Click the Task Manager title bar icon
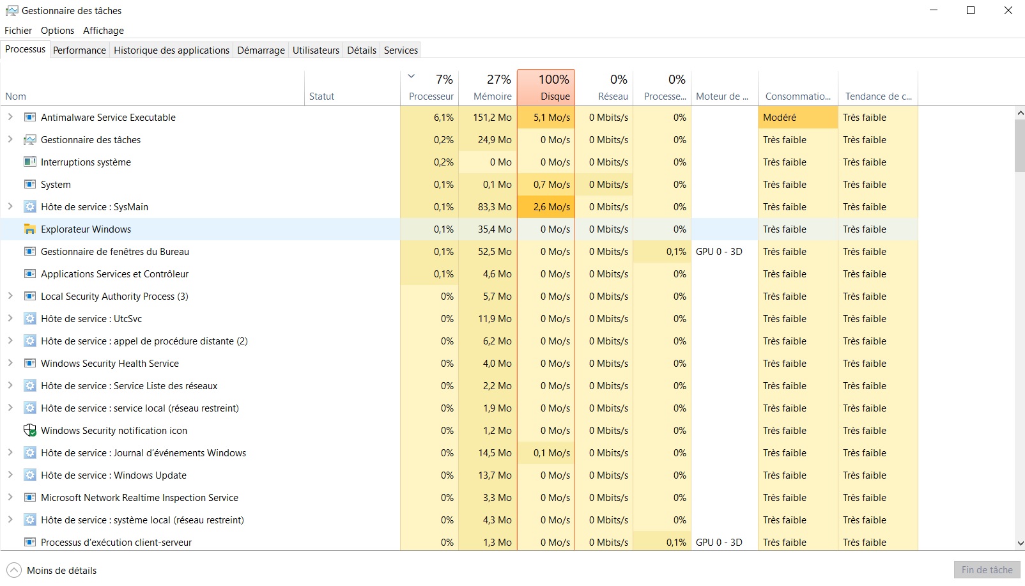This screenshot has height=586, width=1025. click(x=12, y=11)
